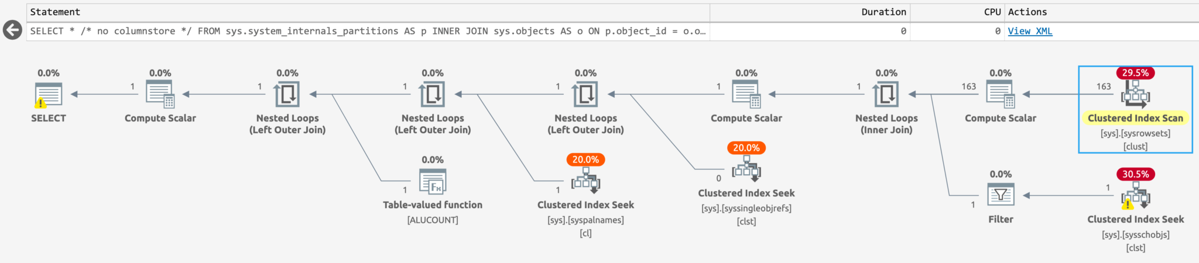
Task: Click the 30.5% cost badge
Action: tap(1135, 174)
